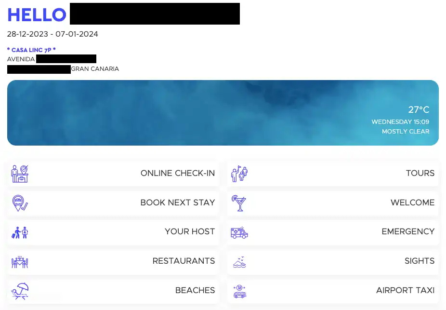
Task: Click the Restaurants dining table icon
Action: pyautogui.click(x=20, y=262)
